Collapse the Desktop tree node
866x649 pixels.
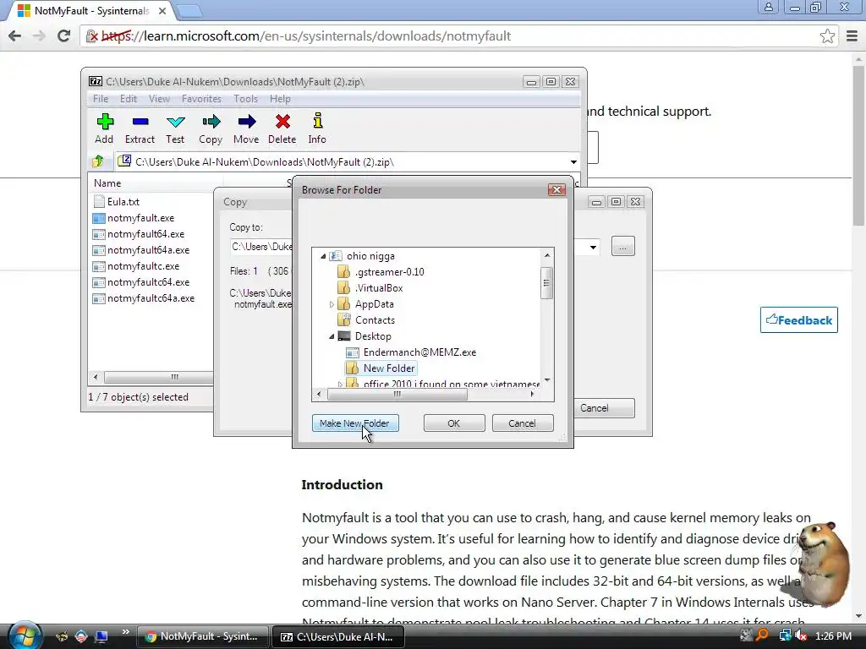coord(332,336)
